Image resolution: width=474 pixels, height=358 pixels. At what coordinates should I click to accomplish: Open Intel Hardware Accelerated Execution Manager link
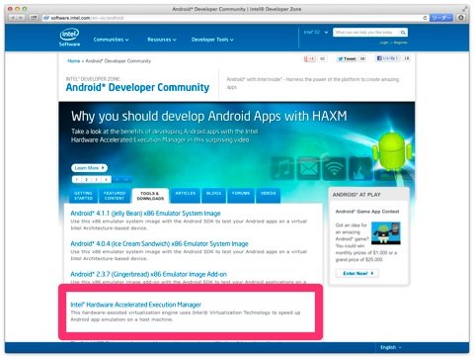[x=135, y=305]
